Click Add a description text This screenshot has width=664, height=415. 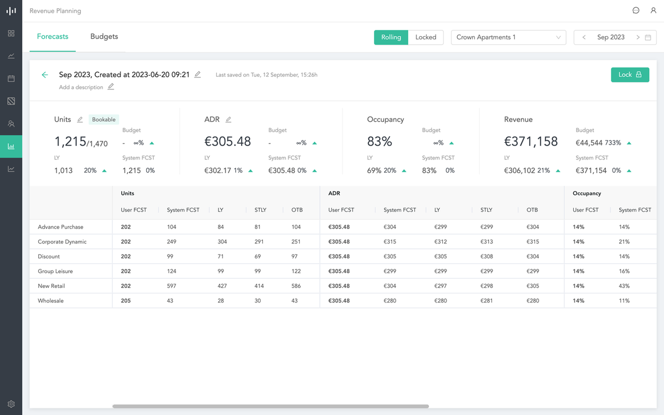81,87
